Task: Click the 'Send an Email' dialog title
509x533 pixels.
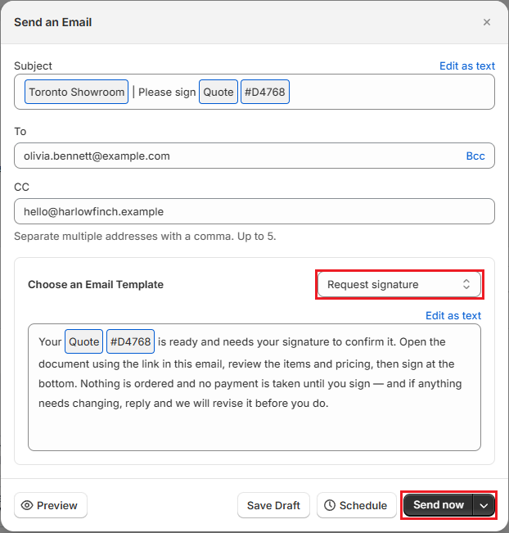Action: [x=53, y=22]
